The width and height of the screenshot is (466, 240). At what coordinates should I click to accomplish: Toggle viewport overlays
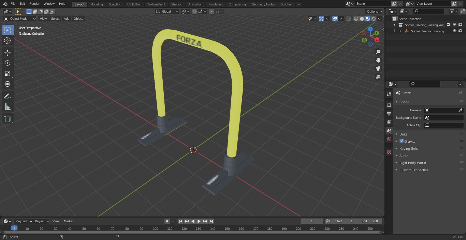point(335,19)
